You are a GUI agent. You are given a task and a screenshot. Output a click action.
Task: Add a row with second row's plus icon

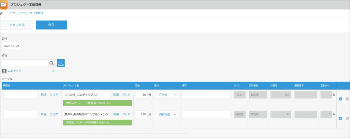(341, 118)
